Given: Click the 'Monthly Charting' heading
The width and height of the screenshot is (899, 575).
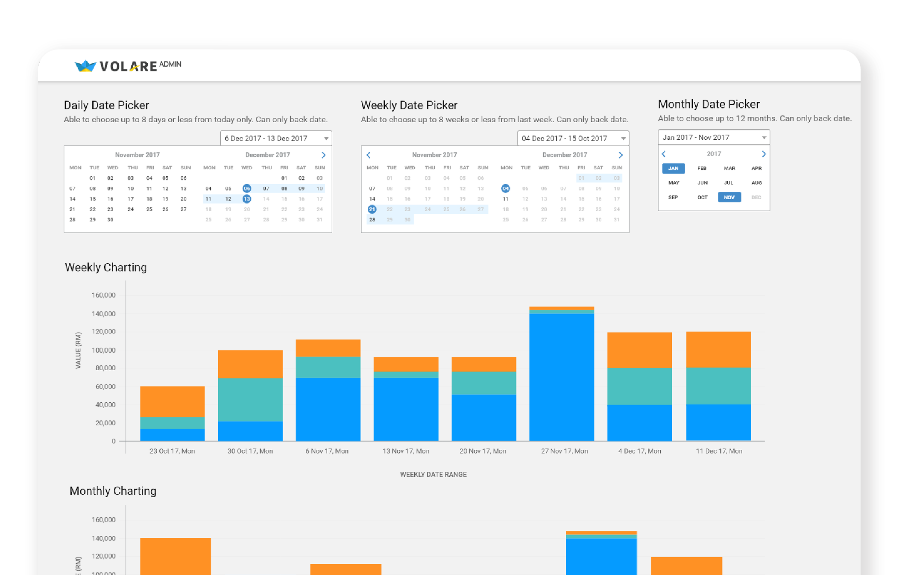Looking at the screenshot, I should click(113, 491).
